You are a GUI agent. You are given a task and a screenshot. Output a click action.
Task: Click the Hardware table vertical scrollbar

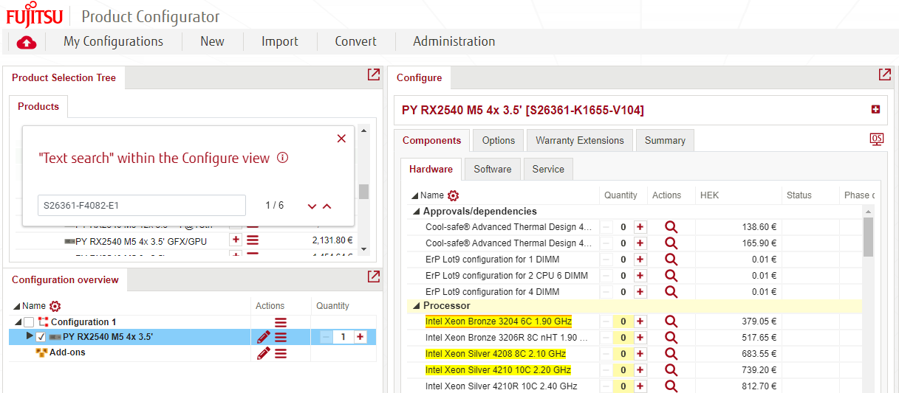(868, 237)
